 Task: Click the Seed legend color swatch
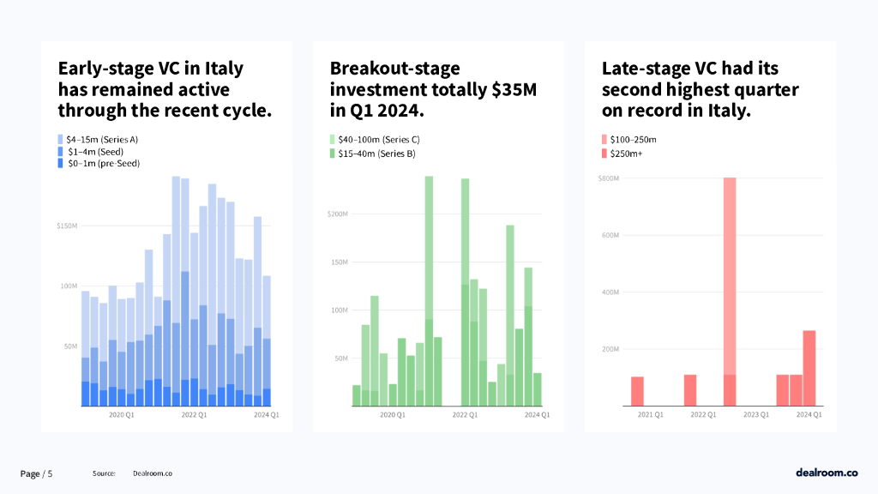[x=61, y=151]
